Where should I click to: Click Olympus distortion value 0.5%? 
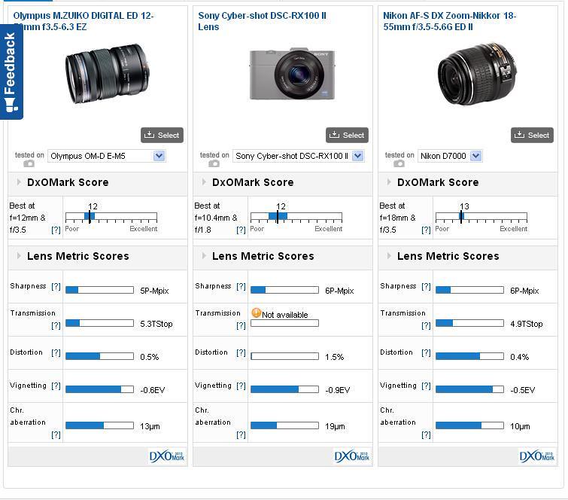point(150,357)
